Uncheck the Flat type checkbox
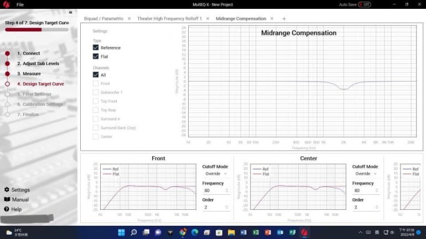Viewport: 426px width, 239px height. pos(96,57)
